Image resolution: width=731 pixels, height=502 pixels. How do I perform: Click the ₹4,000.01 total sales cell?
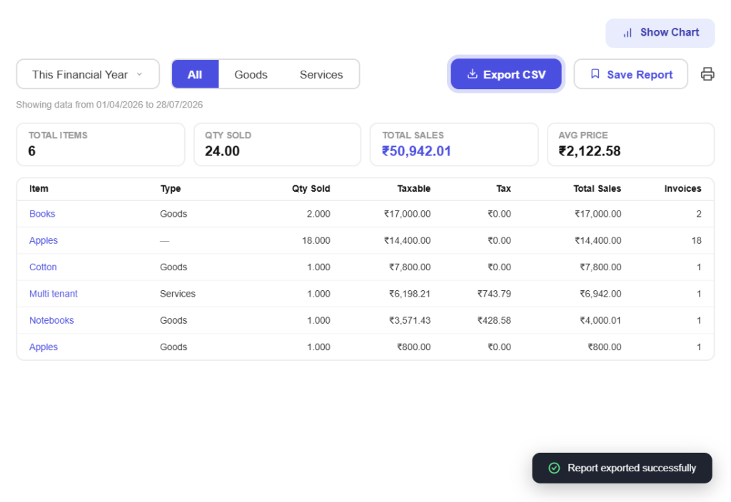[x=600, y=320]
